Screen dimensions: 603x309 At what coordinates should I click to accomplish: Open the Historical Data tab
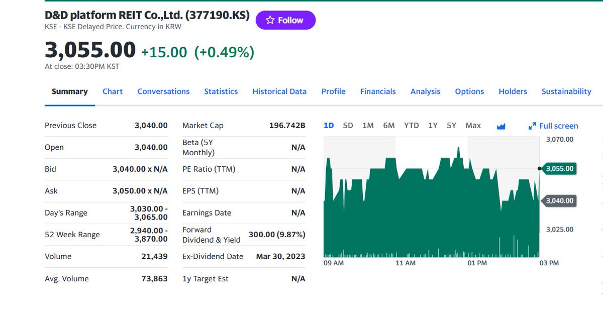(279, 91)
